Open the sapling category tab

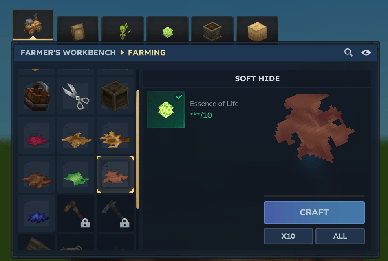[x=123, y=30]
